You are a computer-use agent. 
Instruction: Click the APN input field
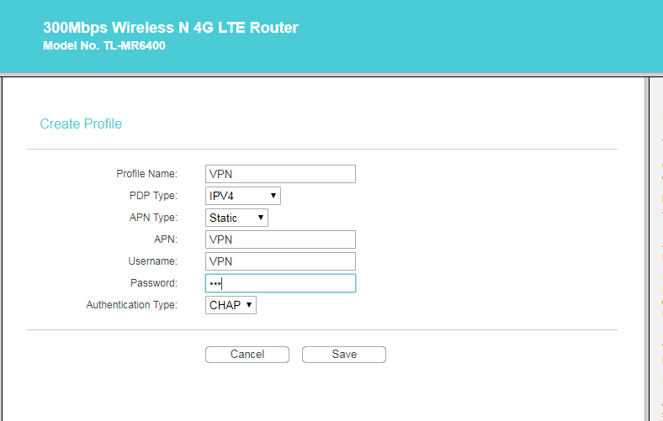(280, 239)
